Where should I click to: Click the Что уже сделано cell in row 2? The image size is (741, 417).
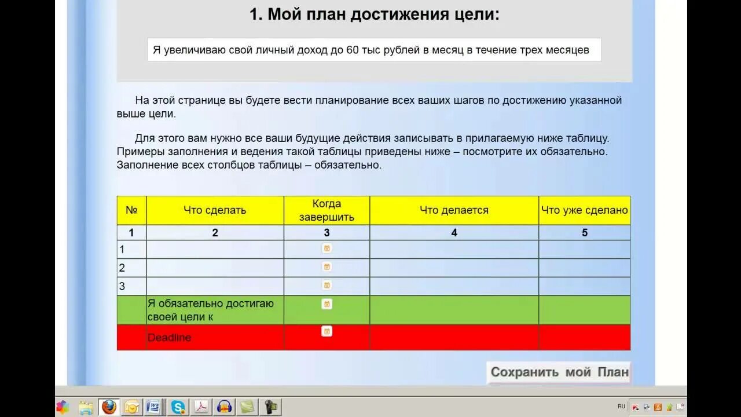point(585,268)
